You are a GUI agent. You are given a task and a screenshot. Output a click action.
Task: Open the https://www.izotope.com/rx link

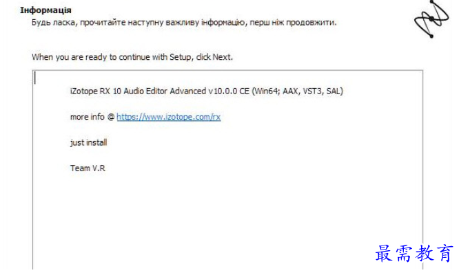tap(169, 117)
